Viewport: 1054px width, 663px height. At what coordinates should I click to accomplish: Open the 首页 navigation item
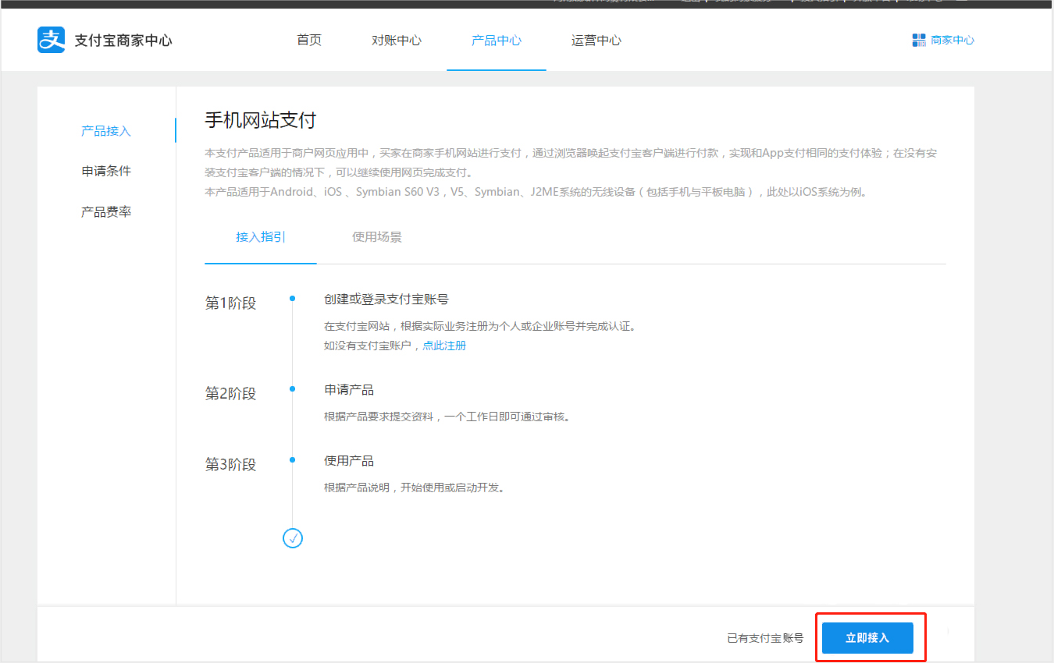(309, 41)
